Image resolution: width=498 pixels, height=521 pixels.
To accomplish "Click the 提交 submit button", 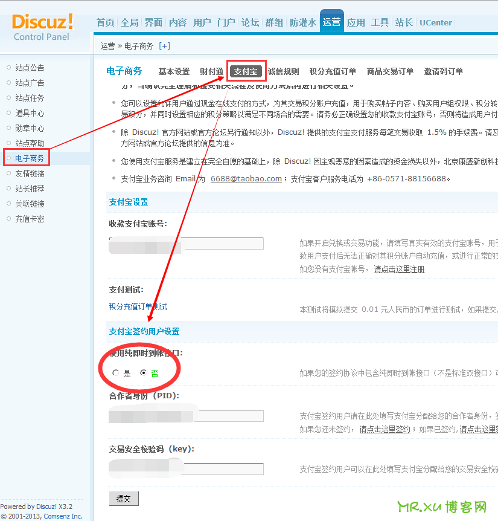I will [124, 499].
